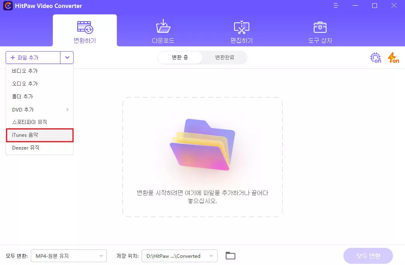Open the hamburger menu in title bar
The image size is (405, 265).
336,6
